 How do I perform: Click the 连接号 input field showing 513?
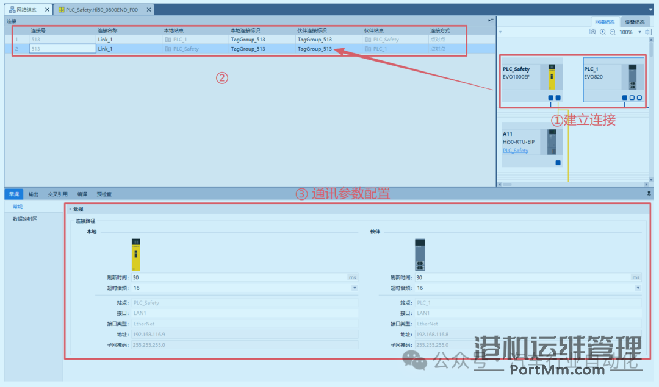pyautogui.click(x=61, y=49)
